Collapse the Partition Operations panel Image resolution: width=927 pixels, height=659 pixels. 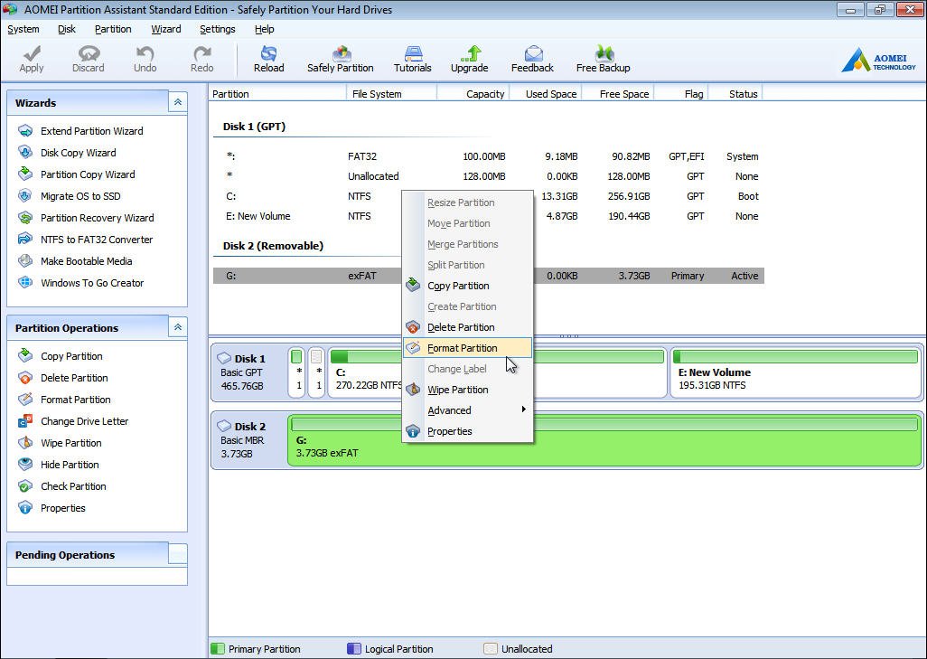click(x=178, y=328)
